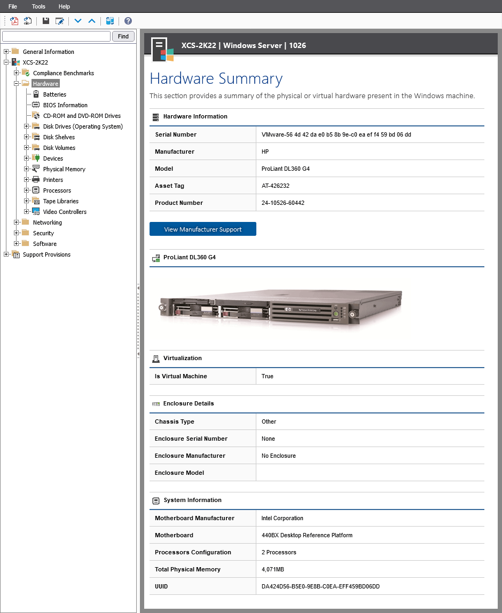
Task: Click the Compliance Benchmarks folder icon
Action: coord(26,73)
